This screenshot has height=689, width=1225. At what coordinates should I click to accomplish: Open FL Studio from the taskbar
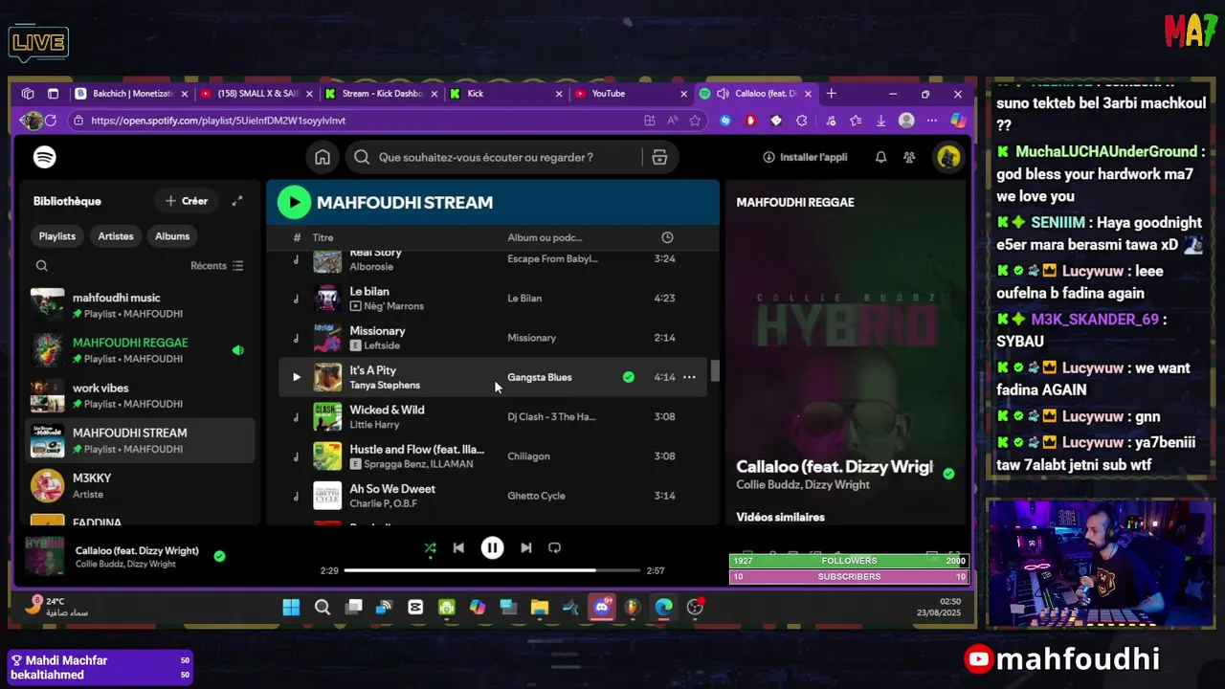pyautogui.click(x=633, y=608)
